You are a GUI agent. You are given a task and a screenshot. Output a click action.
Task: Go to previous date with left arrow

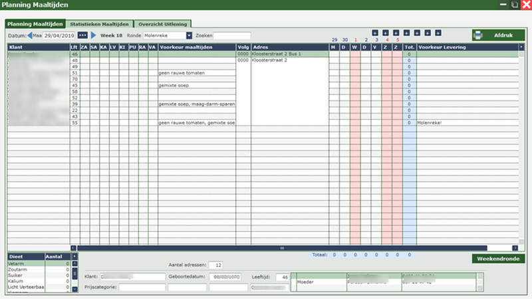tap(29, 35)
